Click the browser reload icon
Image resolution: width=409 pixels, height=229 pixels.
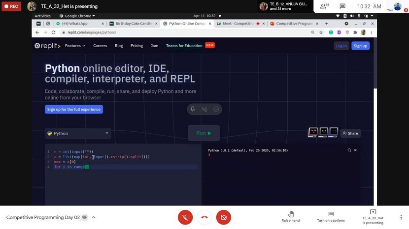(x=54, y=32)
